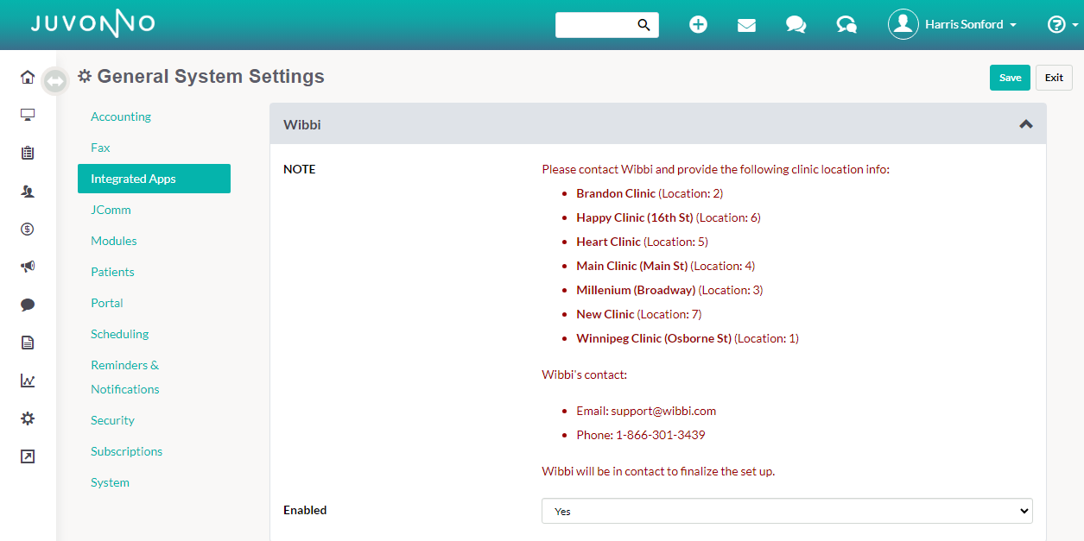Open the chat bubbles icon in header
This screenshot has width=1084, height=541.
(x=796, y=25)
